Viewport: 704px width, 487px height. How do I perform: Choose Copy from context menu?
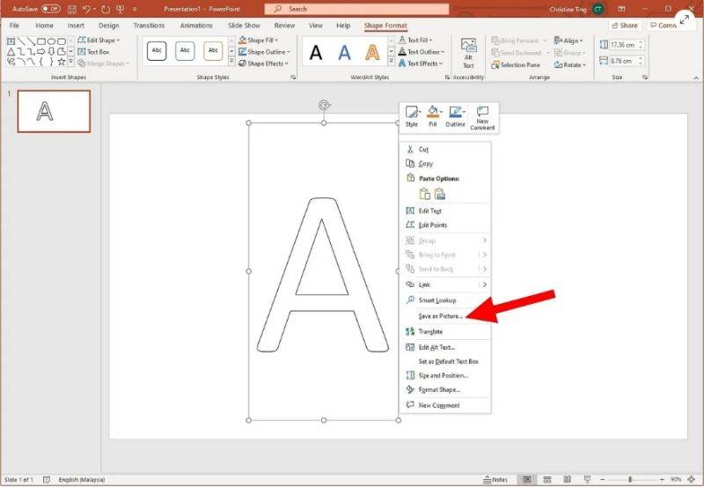[x=445, y=164]
